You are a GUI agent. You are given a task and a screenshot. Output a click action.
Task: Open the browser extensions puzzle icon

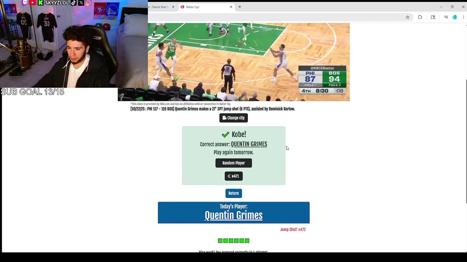[x=420, y=17]
